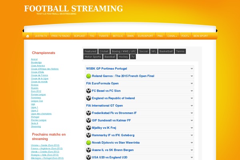Click soccer ball icon beside Frederikstad Fk vs Strommen IF
Image resolution: width=240 pixels, height=160 pixels.
point(88,113)
